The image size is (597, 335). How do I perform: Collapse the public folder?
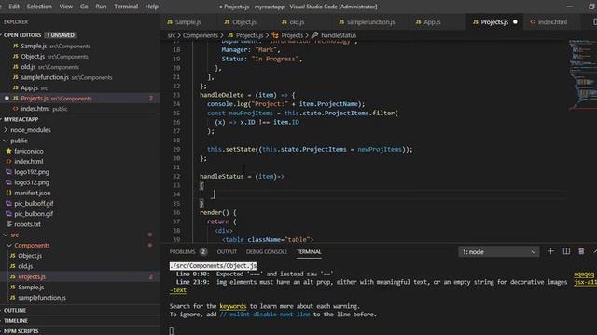point(80,141)
